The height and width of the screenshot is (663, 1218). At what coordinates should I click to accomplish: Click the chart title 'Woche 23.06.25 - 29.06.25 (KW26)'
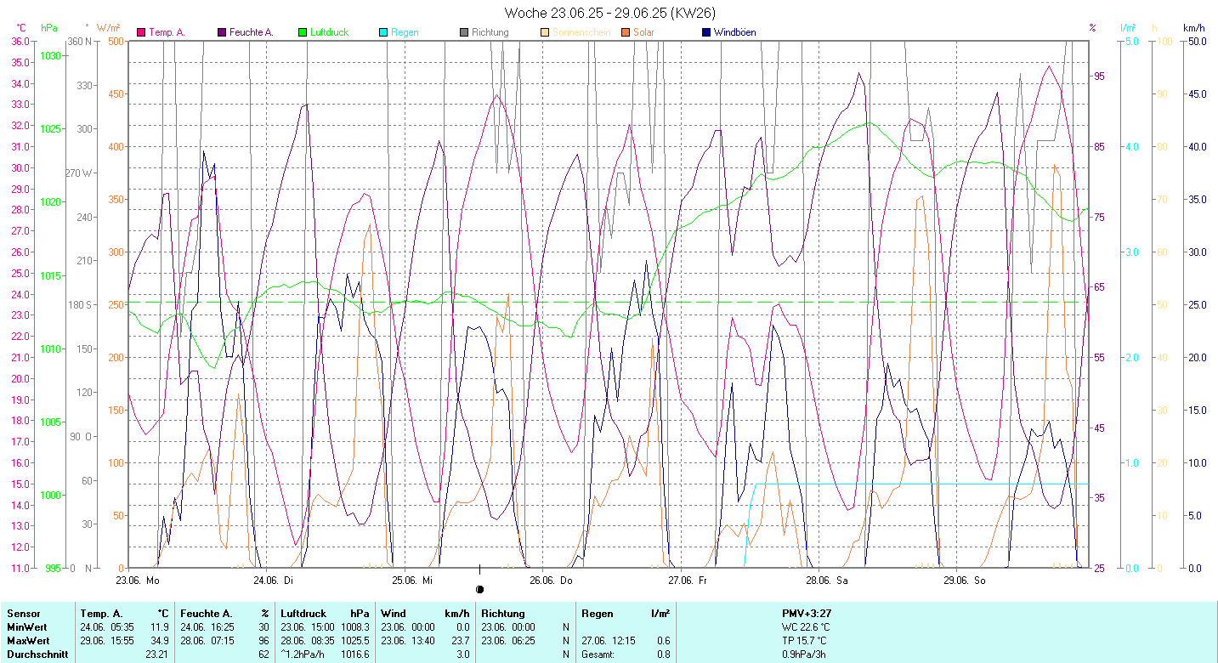pos(609,13)
